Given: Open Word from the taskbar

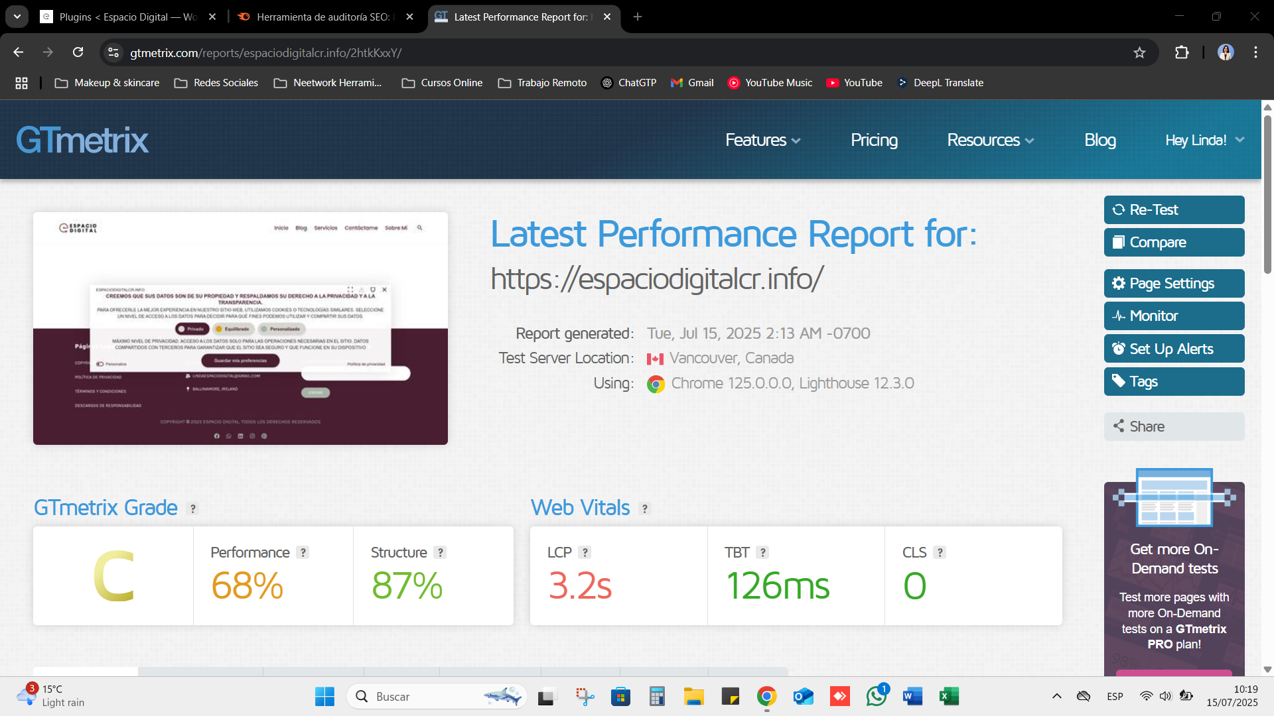Looking at the screenshot, I should tap(912, 696).
